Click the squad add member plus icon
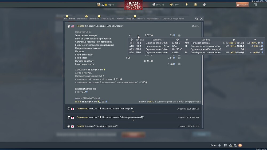The height and width of the screenshot is (150, 267). pyautogui.click(x=219, y=145)
